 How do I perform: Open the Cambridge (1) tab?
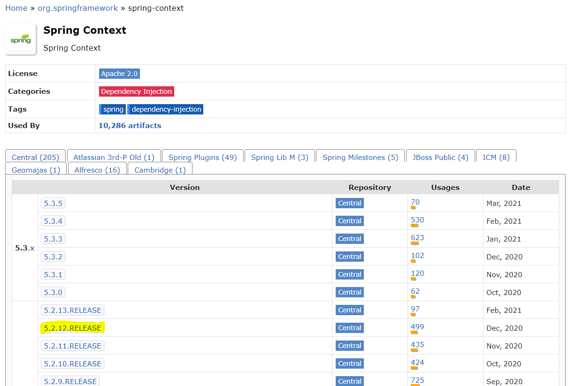point(160,170)
